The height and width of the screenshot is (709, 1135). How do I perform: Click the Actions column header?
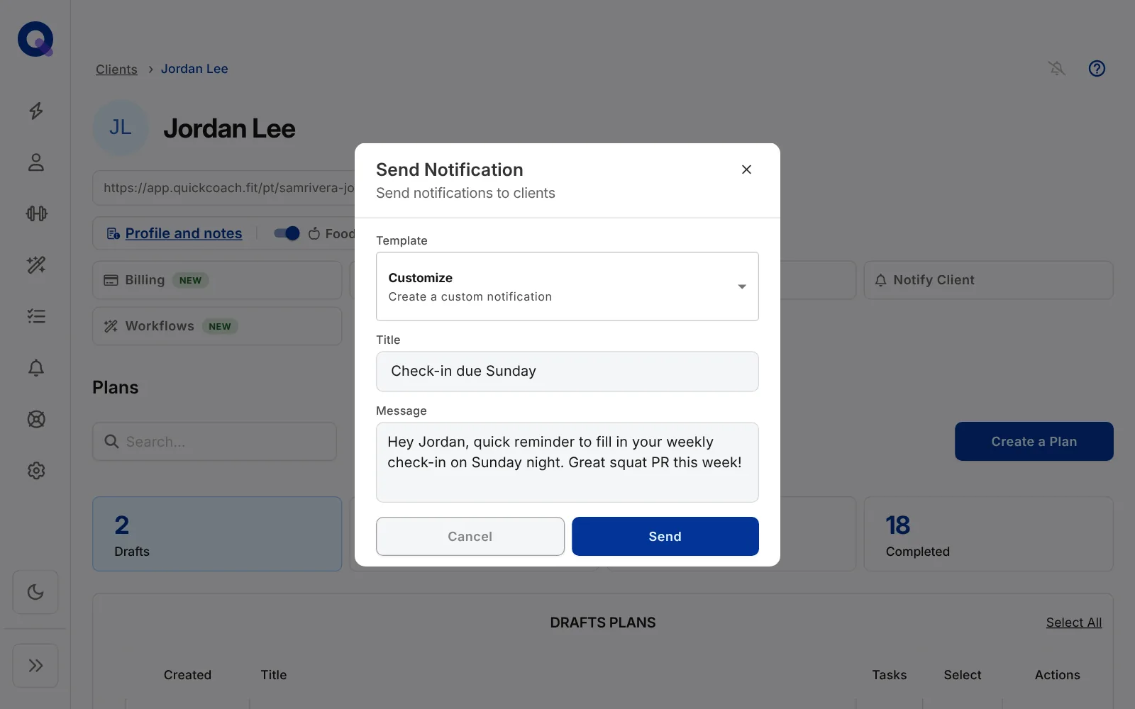[1057, 675]
